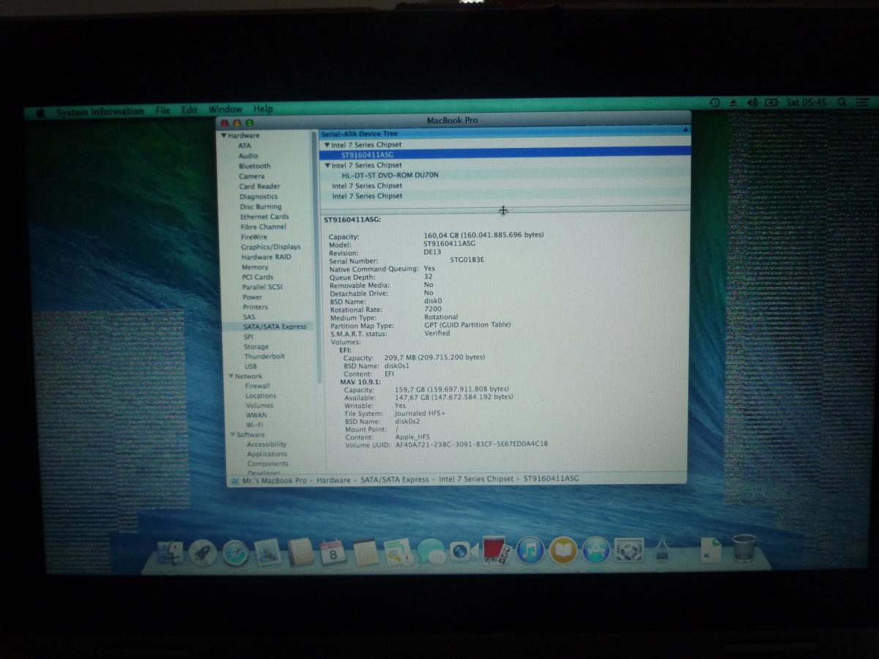The image size is (879, 659).
Task: Select HL-DT-ST DVD-ROM DU70N row
Action: pos(505,176)
